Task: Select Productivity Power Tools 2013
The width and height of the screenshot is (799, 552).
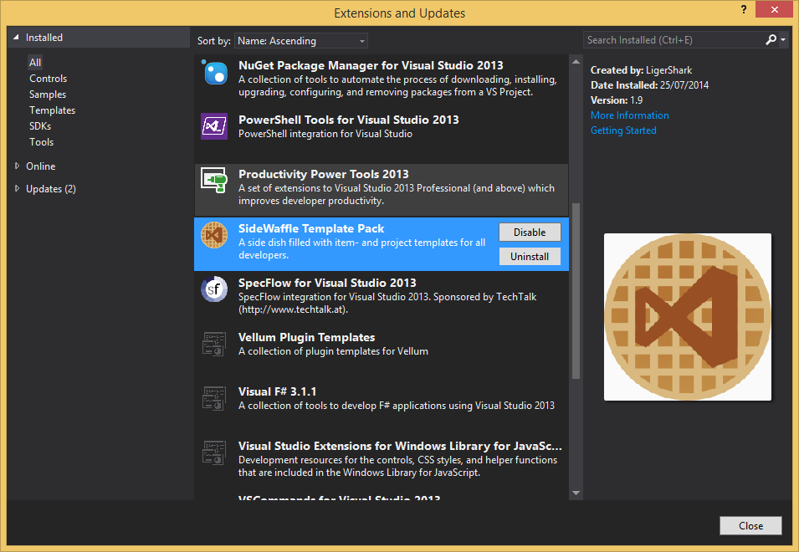Action: point(382,189)
